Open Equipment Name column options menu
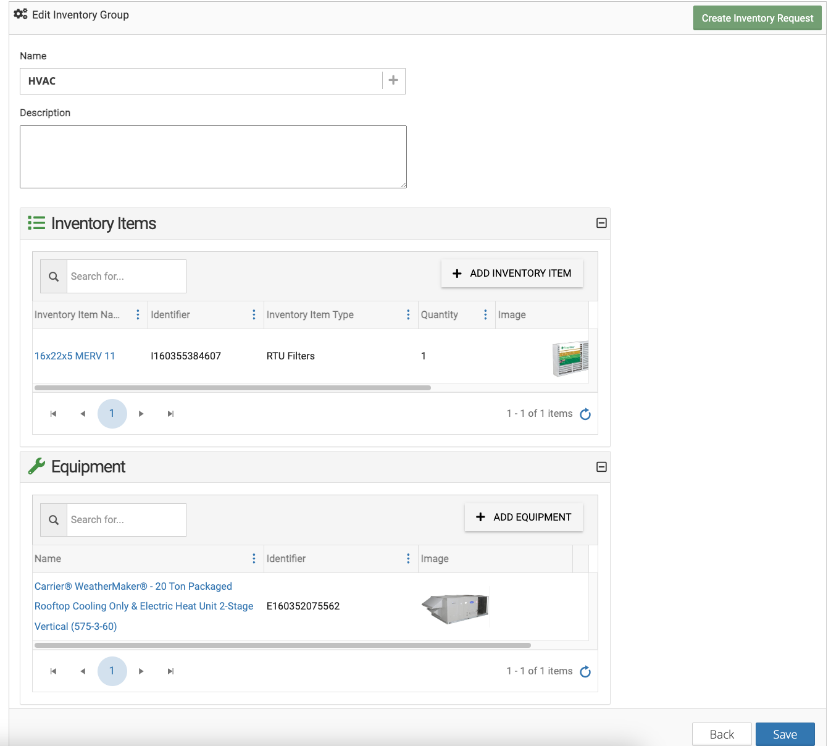 [x=254, y=558]
